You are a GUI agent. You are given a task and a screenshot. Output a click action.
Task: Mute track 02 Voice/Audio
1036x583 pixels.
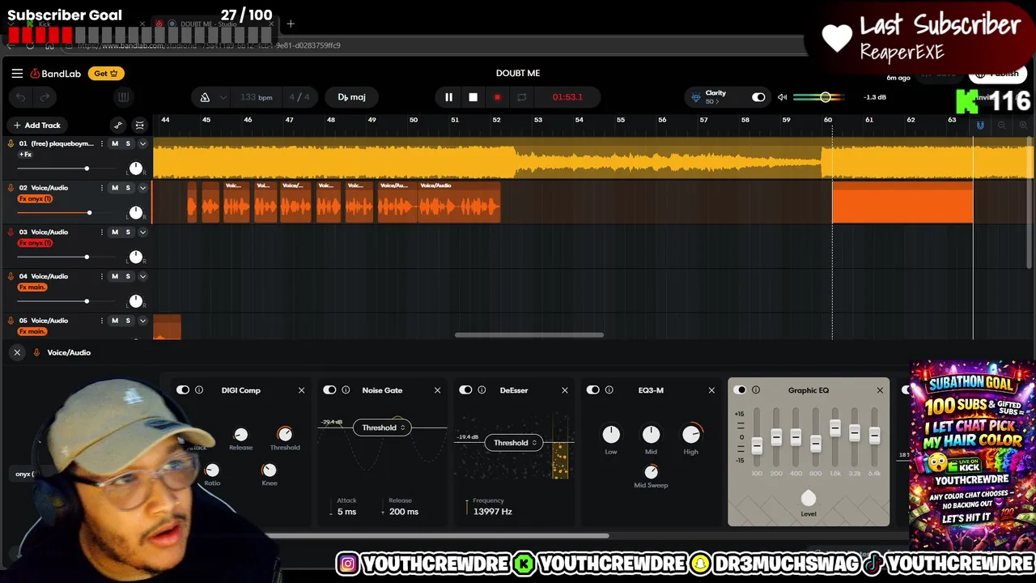115,188
